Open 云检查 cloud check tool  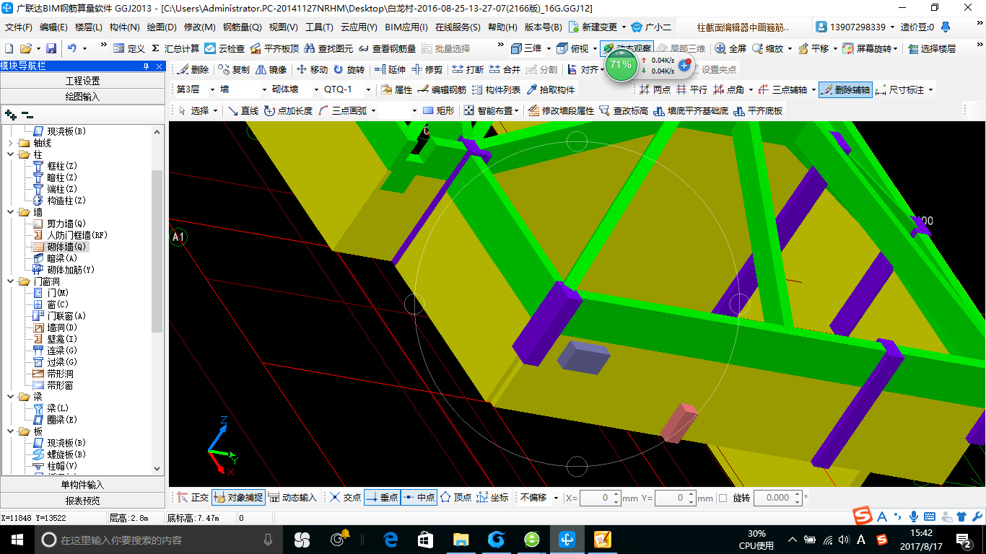pyautogui.click(x=224, y=48)
